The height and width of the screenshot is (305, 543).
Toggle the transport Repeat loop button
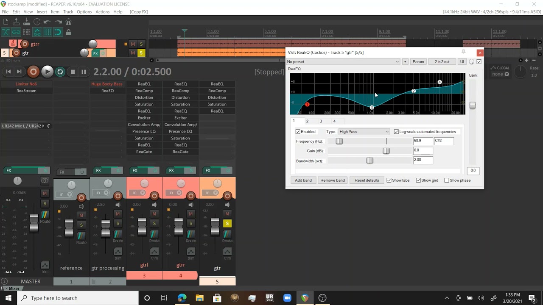[60, 72]
